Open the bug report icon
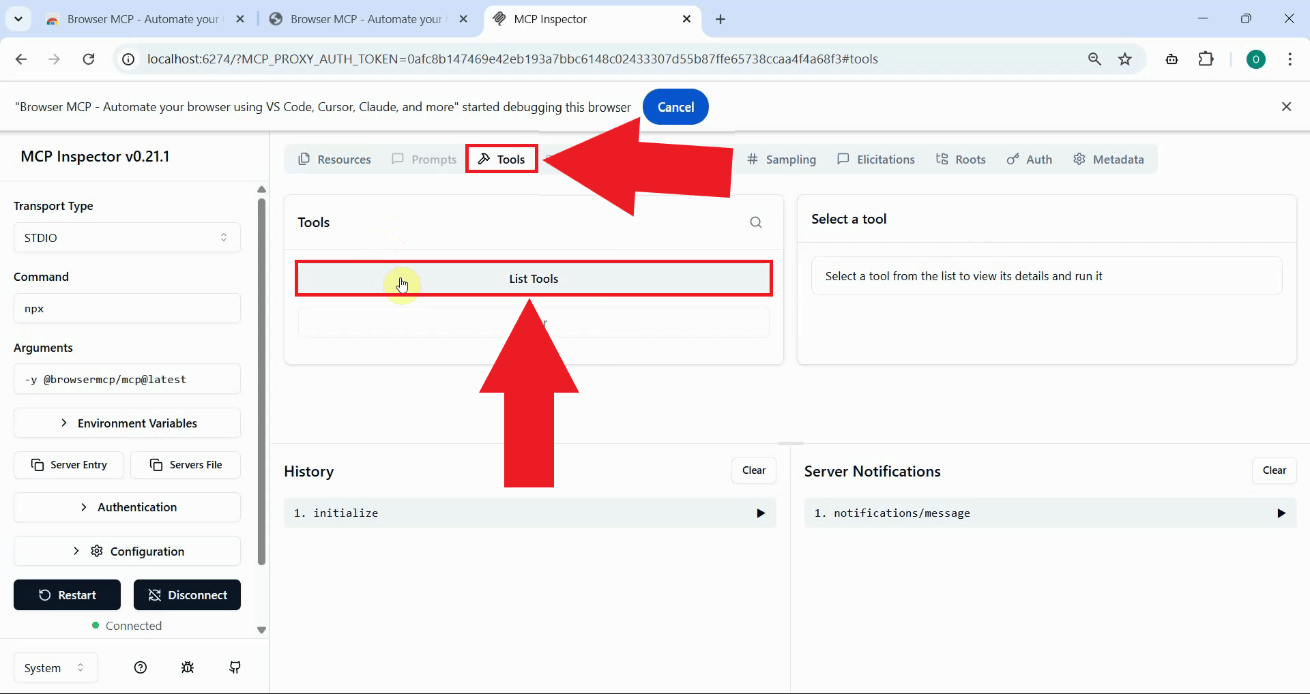 point(188,667)
